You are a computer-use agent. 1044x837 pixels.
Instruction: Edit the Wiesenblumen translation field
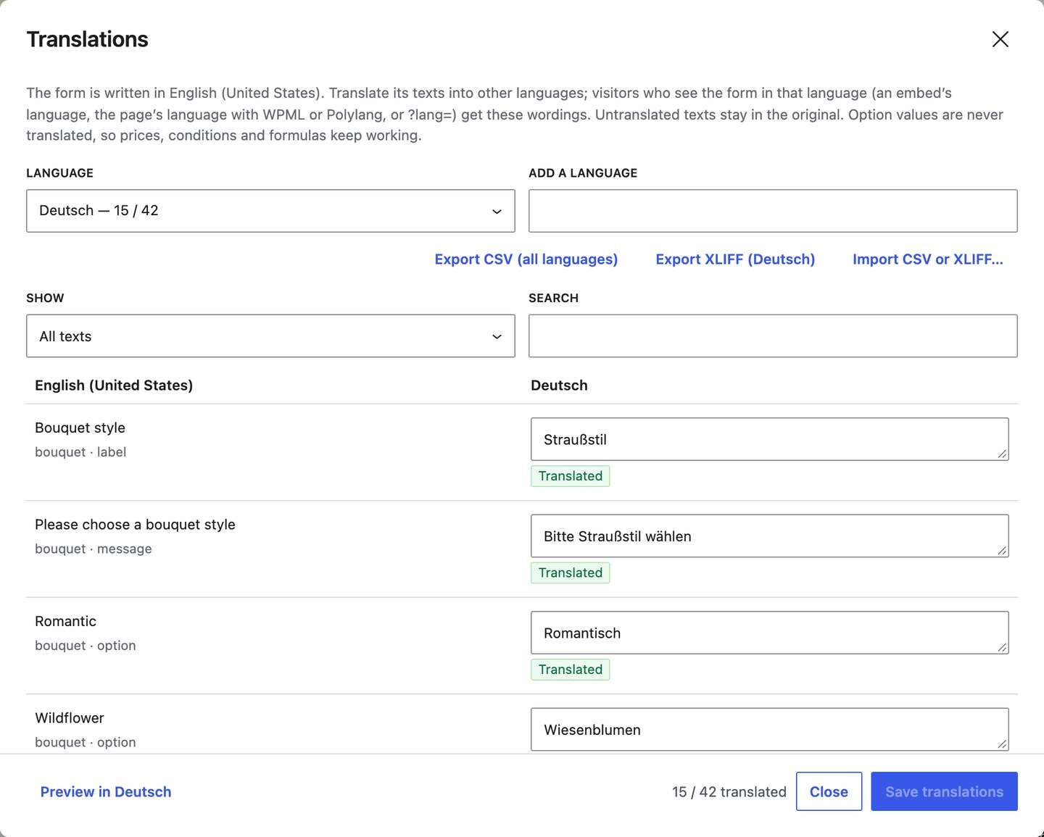769,730
